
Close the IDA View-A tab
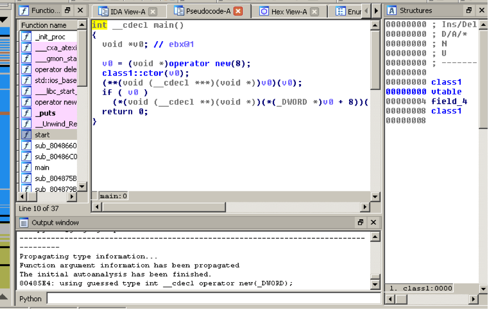pyautogui.click(x=152, y=12)
